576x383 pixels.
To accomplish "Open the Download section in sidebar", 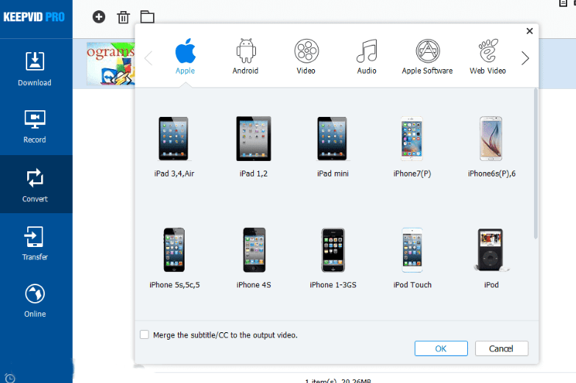I will click(x=35, y=69).
